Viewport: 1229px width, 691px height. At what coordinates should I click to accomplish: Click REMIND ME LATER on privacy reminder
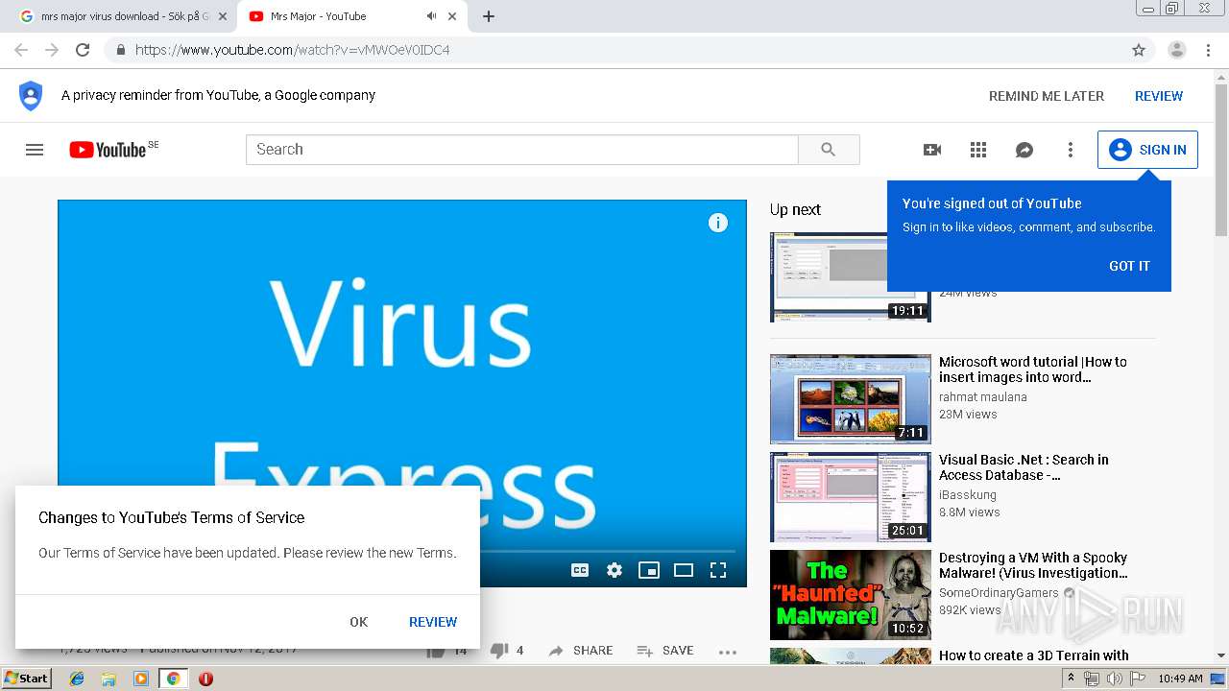[1047, 96]
